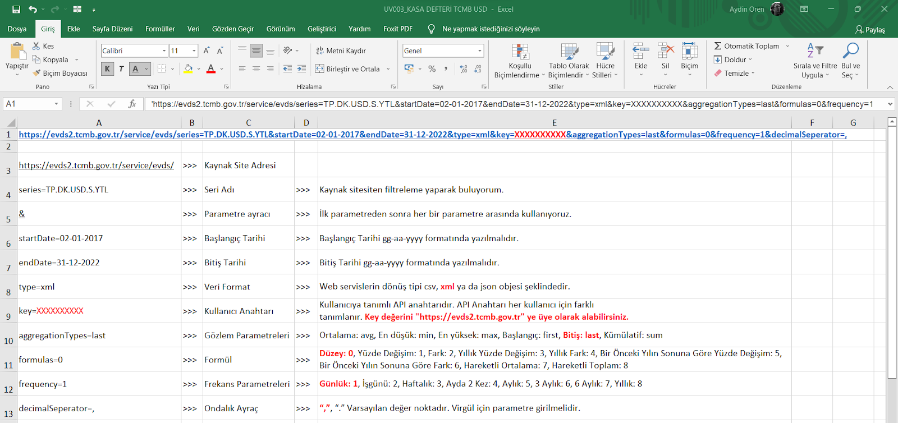Click the Delete cells (Sil) icon
This screenshot has height=423, width=898.
(666, 51)
